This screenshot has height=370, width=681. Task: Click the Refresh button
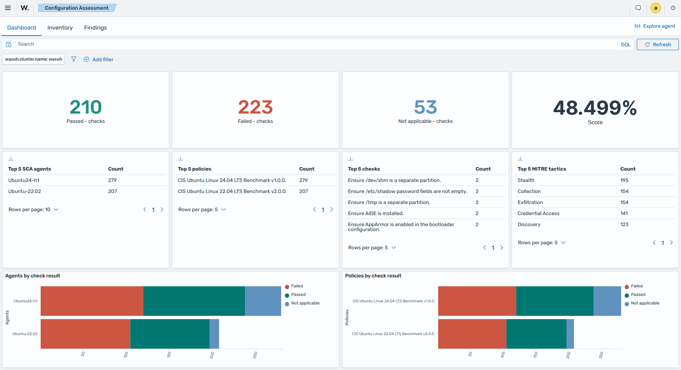(x=657, y=45)
